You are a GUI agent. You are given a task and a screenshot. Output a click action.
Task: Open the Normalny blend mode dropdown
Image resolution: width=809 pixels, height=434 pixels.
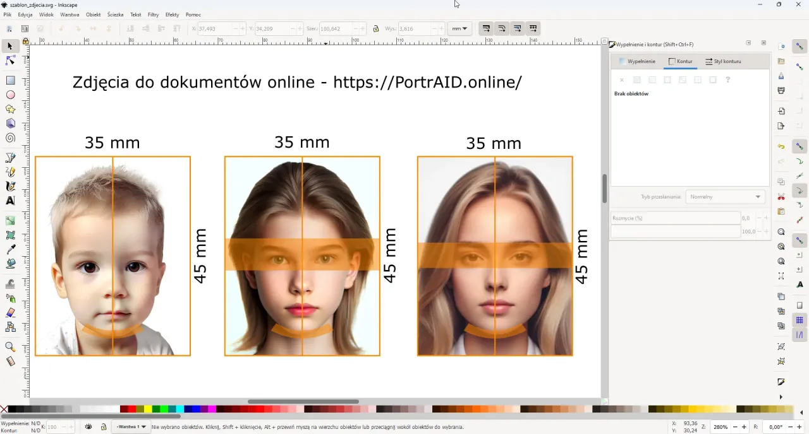pyautogui.click(x=724, y=197)
